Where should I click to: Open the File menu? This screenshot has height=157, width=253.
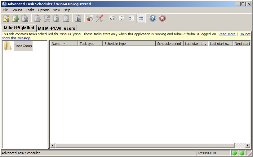pos(5,10)
